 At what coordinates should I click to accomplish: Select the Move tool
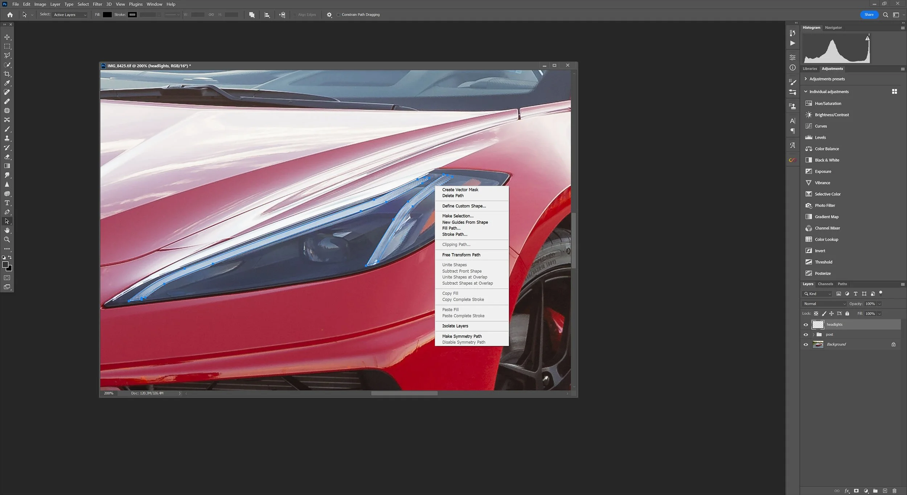pyautogui.click(x=7, y=37)
